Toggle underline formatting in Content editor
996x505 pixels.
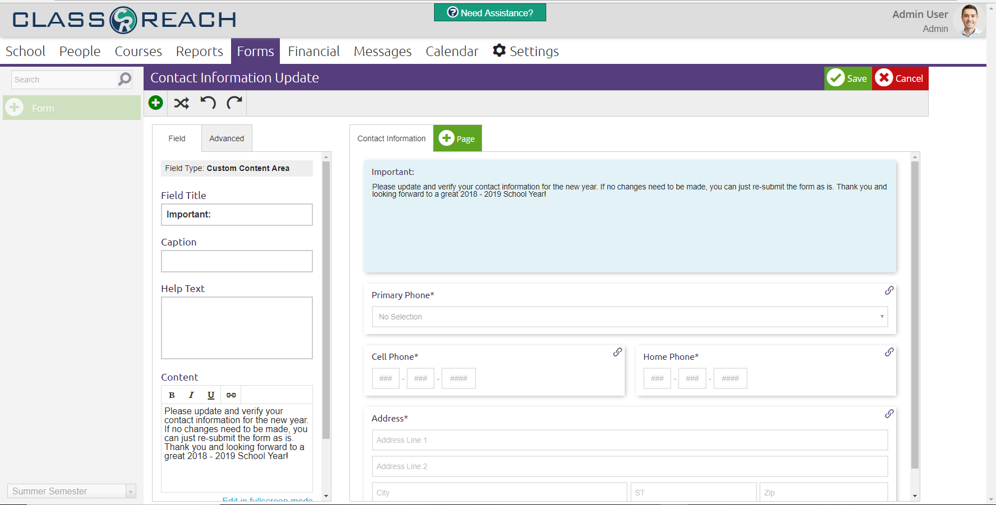tap(211, 395)
